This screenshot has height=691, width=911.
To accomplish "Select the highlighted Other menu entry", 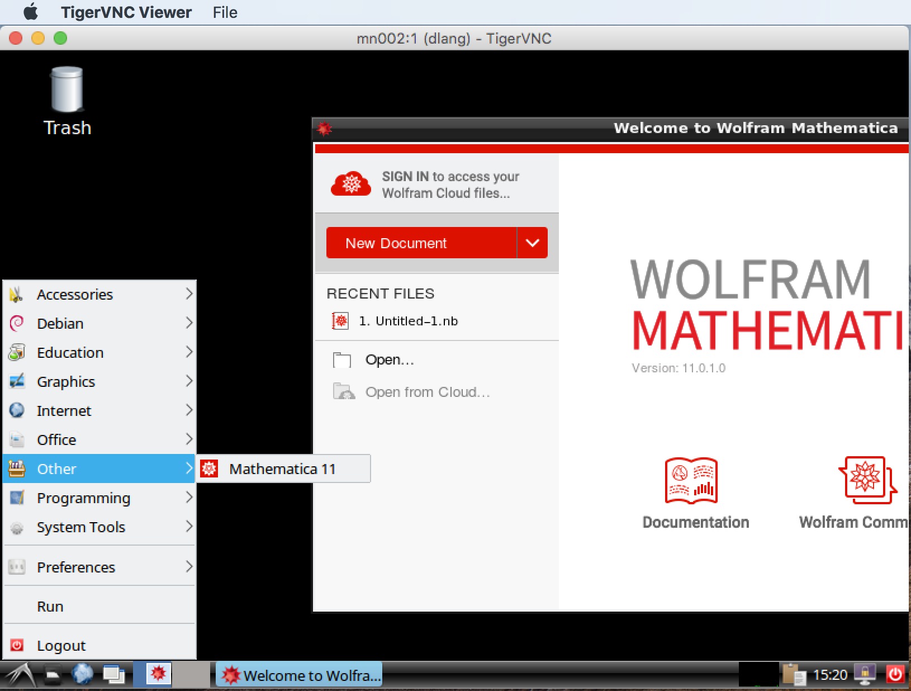I will pyautogui.click(x=99, y=468).
